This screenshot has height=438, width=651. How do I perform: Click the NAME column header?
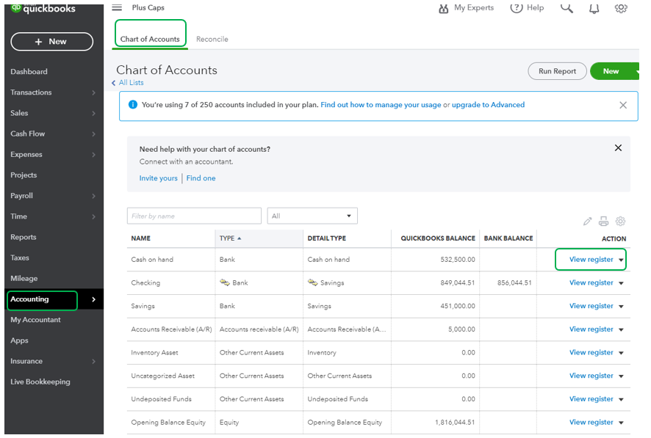[x=141, y=238]
